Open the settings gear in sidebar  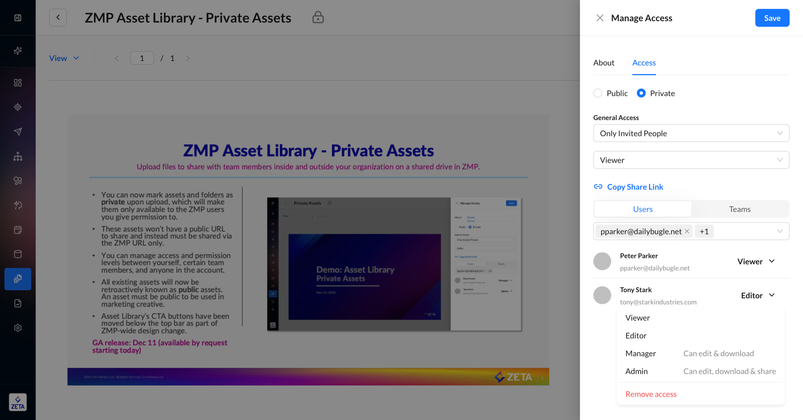pos(18,328)
